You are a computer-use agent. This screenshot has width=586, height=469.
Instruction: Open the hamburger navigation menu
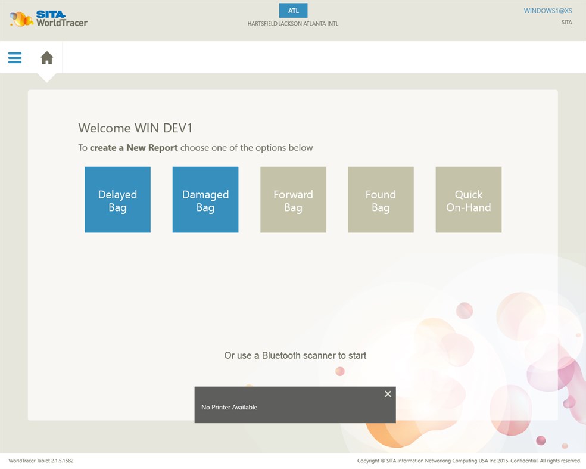[14, 57]
